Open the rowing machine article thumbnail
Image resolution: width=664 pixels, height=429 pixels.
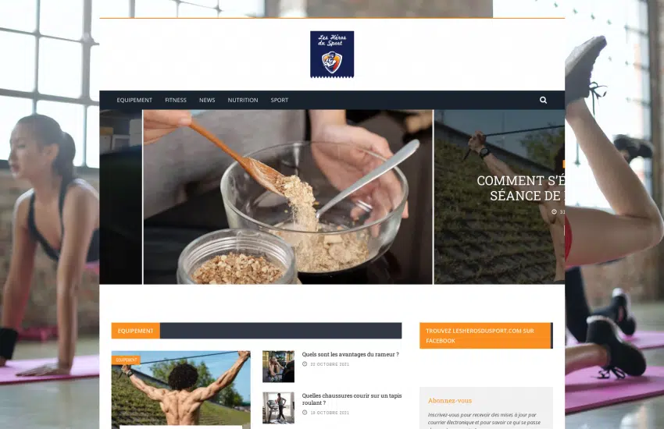tap(278, 366)
